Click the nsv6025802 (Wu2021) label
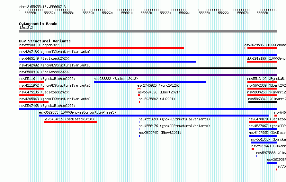This screenshot has width=286, height=182. click(157, 99)
